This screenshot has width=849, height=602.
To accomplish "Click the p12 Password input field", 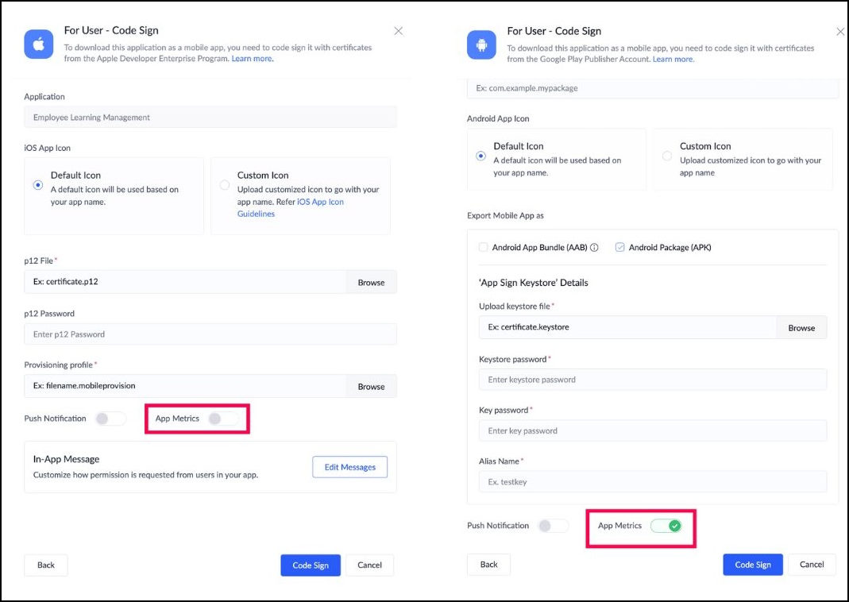I will point(210,334).
